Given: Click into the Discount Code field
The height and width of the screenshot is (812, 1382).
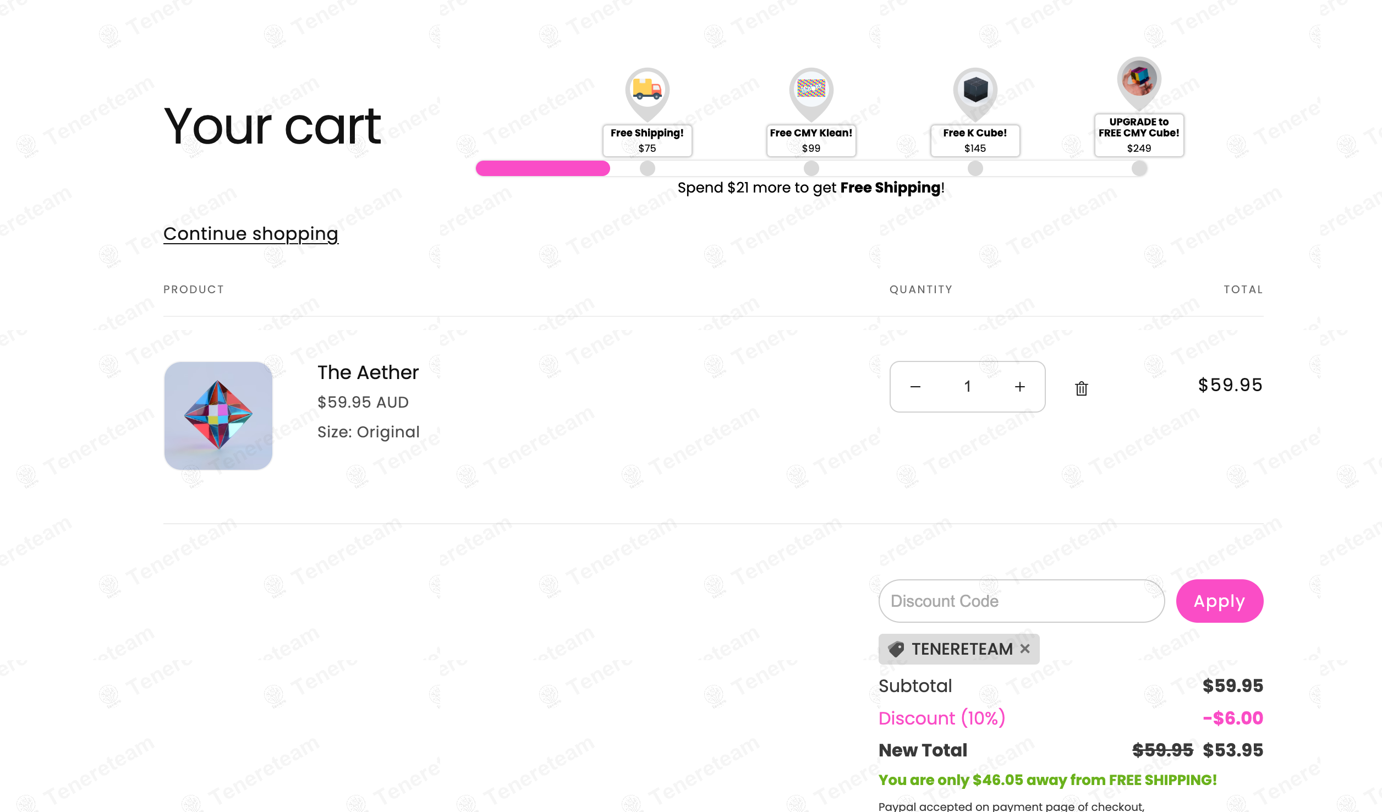Looking at the screenshot, I should [1021, 601].
